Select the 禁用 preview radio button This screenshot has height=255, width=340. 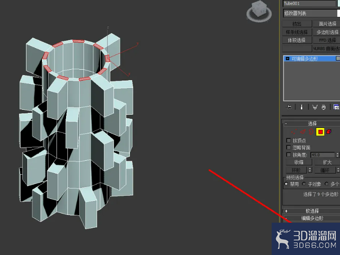[286, 184]
